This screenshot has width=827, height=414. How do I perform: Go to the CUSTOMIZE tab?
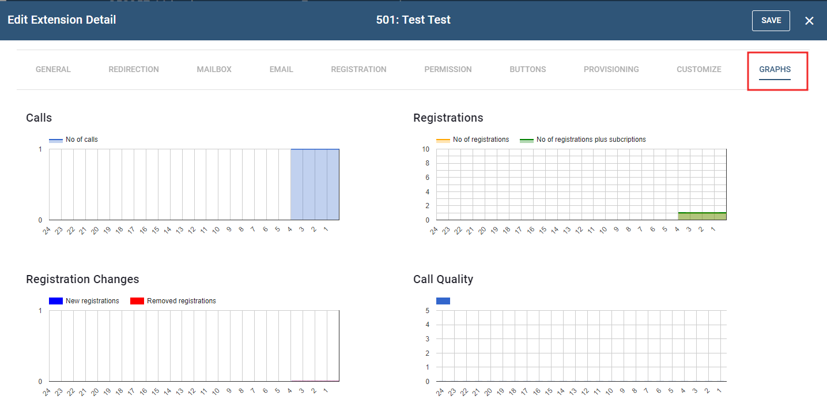[x=698, y=69]
